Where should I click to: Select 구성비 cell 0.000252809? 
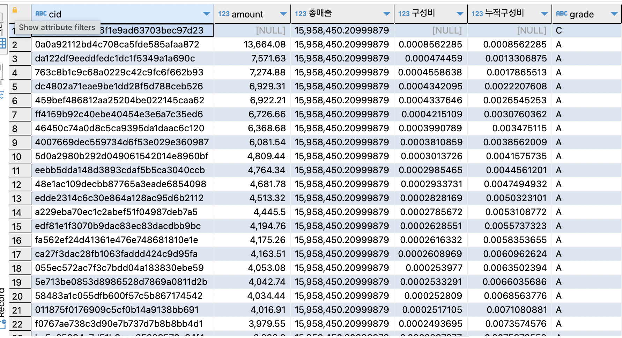click(430, 296)
